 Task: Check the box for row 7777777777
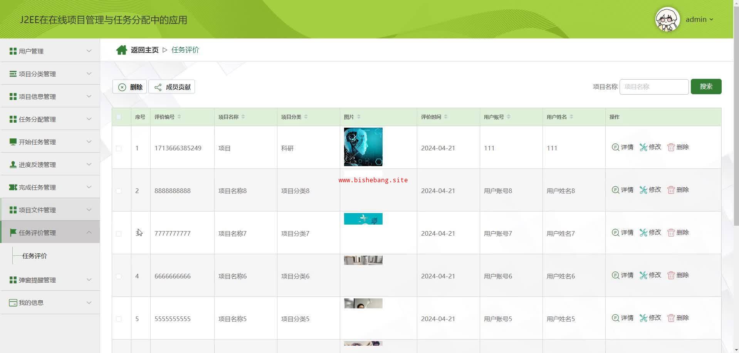(x=119, y=234)
